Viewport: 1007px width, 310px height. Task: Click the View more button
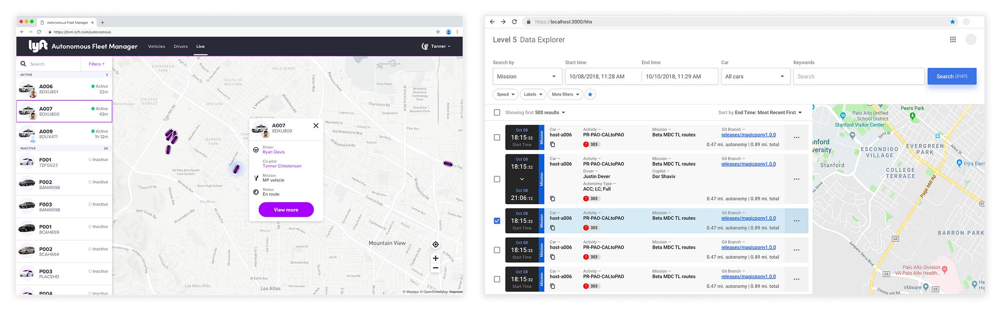[x=286, y=210]
